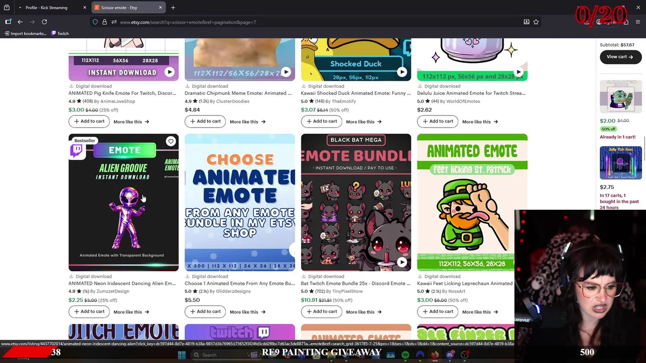Go back with the browser back arrow
This screenshot has height=363, width=646.
[x=20, y=22]
